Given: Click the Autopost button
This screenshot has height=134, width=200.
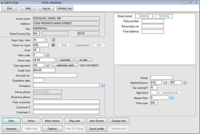Looking at the screenshot, I should [11, 129].
